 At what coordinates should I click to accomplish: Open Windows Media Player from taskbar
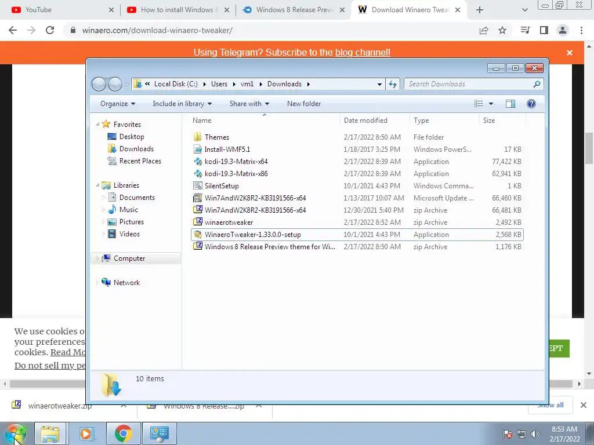coord(86,433)
